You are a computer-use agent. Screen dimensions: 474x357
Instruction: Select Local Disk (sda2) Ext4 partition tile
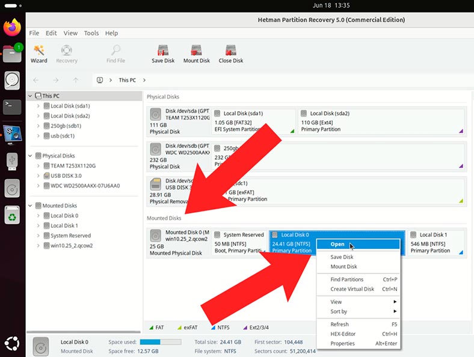point(381,121)
